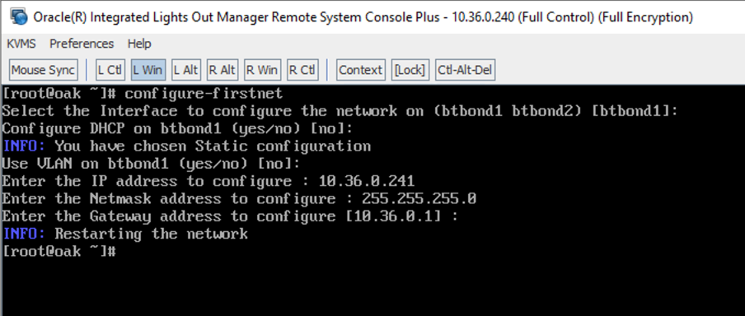Toggle the R Win modifier key
Image resolution: width=745 pixels, height=316 pixels.
pos(262,70)
